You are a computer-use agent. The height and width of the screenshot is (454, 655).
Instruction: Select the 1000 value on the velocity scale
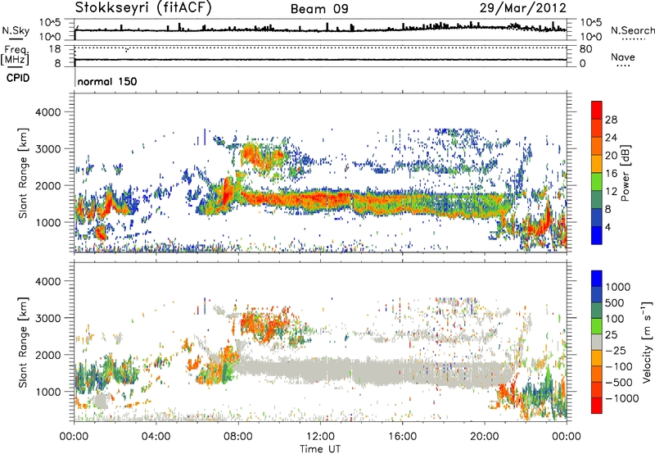(617, 287)
